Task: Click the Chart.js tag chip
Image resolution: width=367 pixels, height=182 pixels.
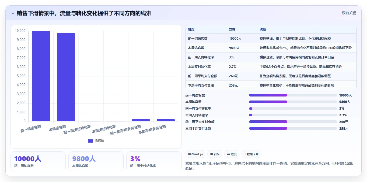Action: coord(195,154)
